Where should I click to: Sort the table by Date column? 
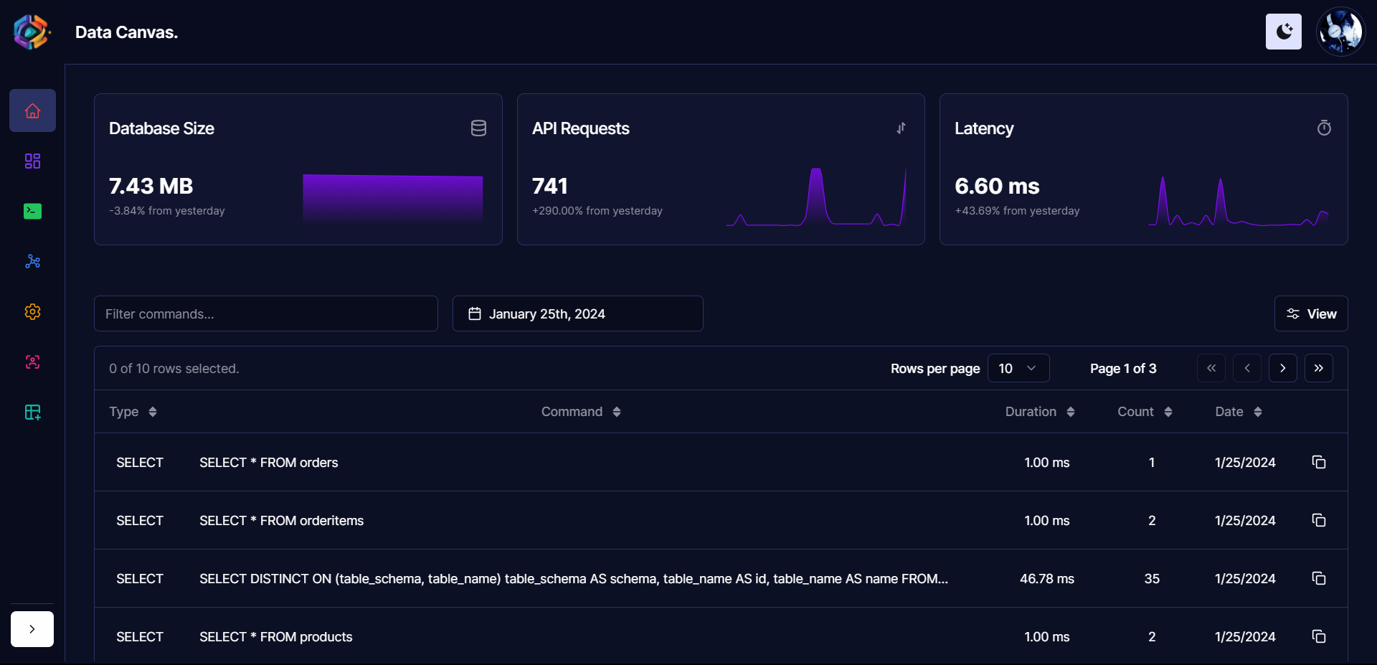(1239, 412)
